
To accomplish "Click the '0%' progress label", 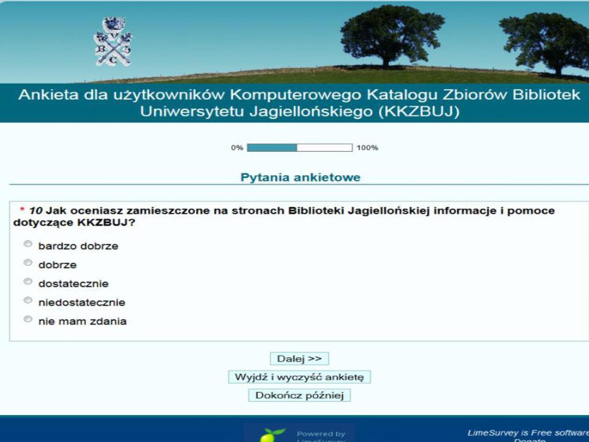I will (x=237, y=148).
